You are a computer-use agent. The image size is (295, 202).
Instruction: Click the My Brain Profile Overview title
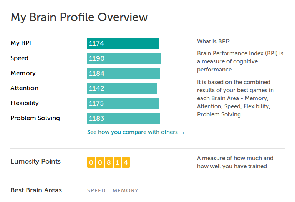point(79,18)
